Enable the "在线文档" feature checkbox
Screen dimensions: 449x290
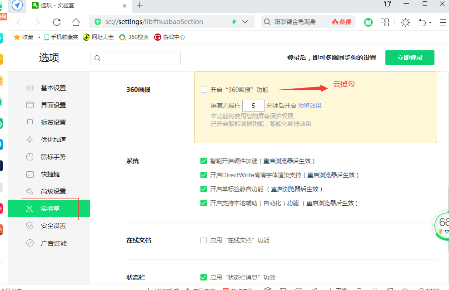tap(204, 240)
